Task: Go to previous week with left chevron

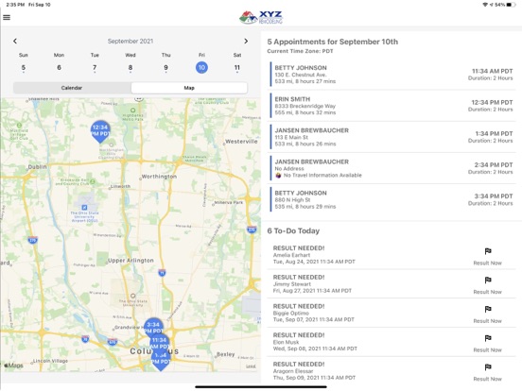Action: click(15, 41)
